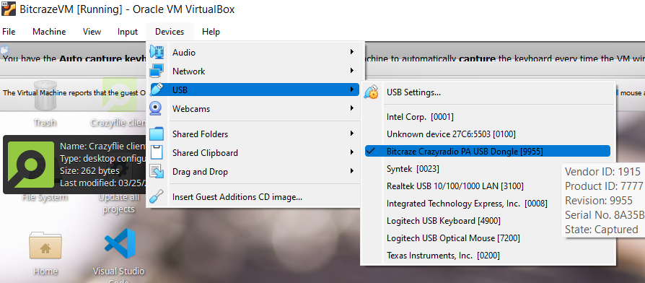
Task: Click the Webcams camera icon
Action: (156, 108)
